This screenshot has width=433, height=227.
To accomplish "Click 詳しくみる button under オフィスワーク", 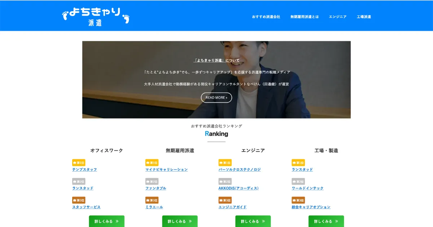I will point(107,221).
